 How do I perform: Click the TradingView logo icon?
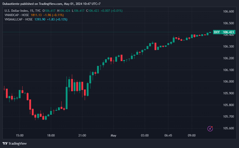coord(5,143)
